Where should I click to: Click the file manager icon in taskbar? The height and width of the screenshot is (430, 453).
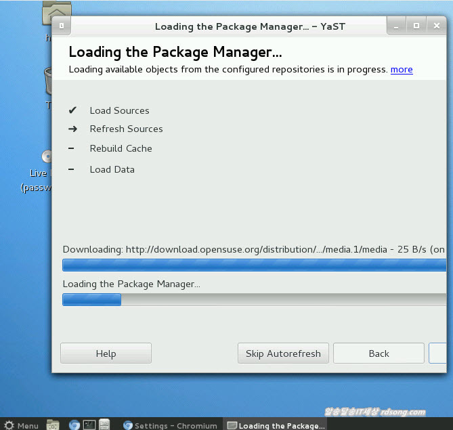[53, 425]
